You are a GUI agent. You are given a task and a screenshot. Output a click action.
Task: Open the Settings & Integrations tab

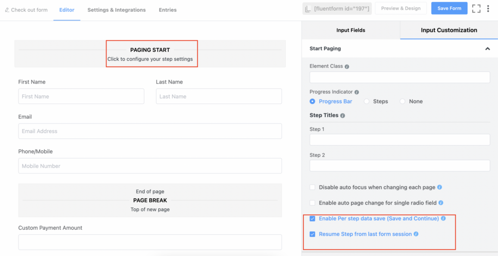tap(116, 10)
